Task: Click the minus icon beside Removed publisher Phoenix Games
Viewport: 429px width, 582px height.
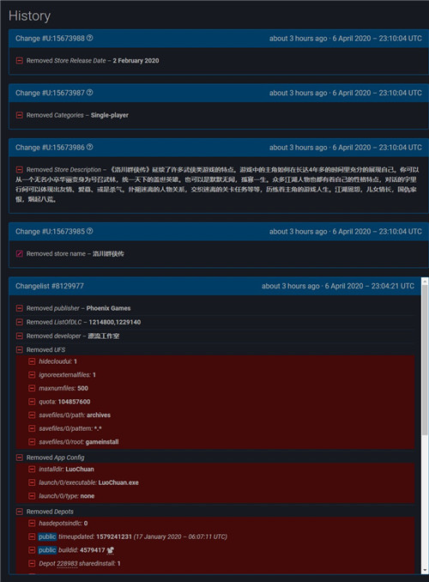Action: click(x=19, y=308)
